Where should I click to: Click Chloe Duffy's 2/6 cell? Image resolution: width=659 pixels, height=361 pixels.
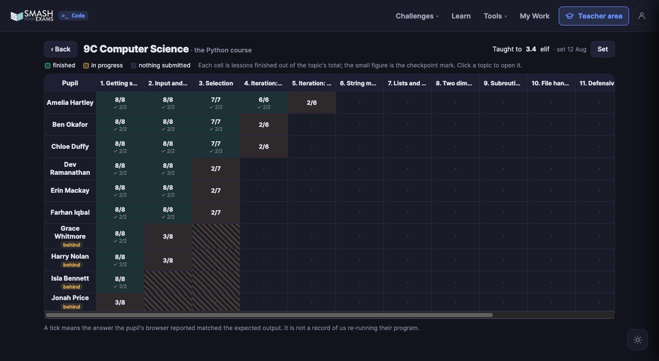point(264,146)
